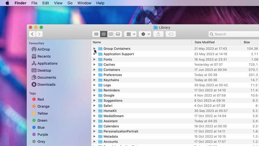The image size is (259, 146).
Task: Expand the Safari folder disclosure triangle
Action: tap(94, 105)
